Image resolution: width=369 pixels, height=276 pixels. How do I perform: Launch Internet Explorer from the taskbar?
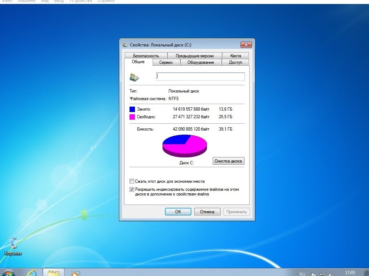(31, 273)
